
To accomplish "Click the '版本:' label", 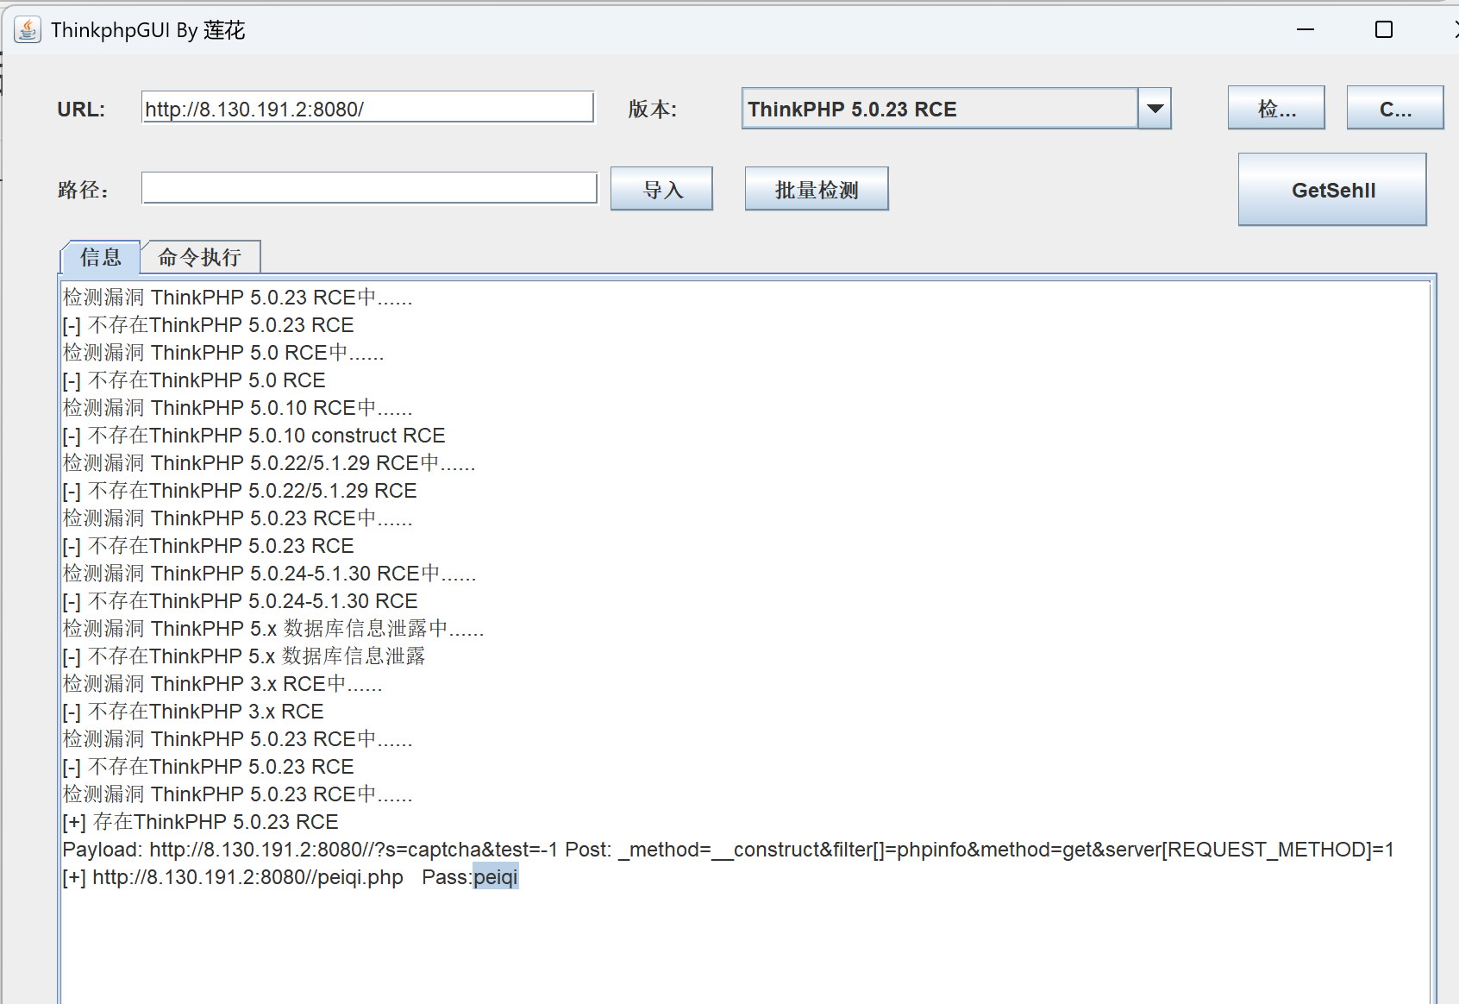I will (x=653, y=109).
